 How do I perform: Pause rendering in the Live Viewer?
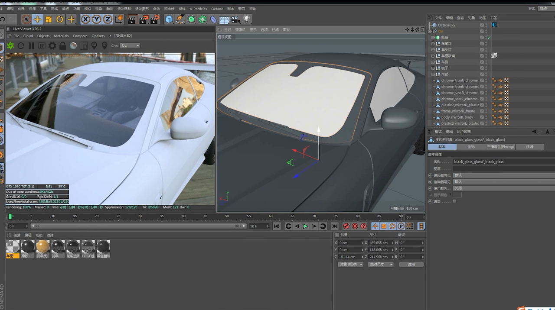[31, 45]
